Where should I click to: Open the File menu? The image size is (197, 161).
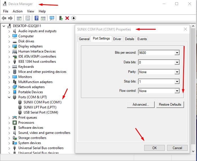click(x=6, y=11)
